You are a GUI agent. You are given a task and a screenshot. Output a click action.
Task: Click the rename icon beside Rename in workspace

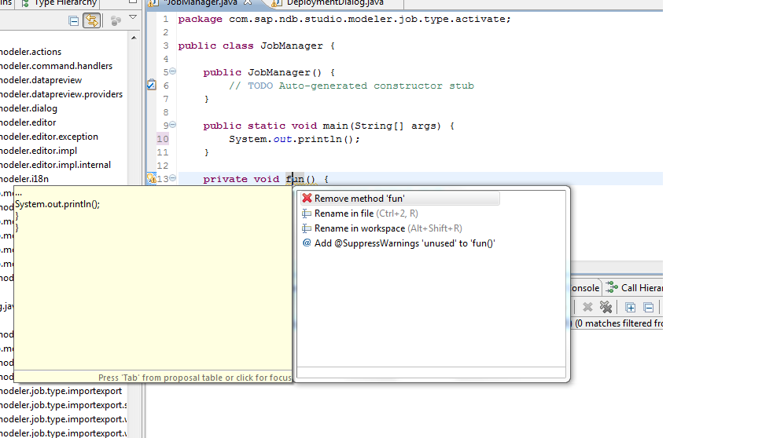point(307,228)
